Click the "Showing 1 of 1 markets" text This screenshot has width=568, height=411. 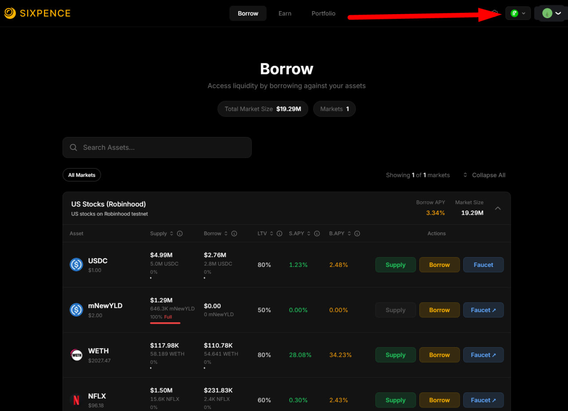pyautogui.click(x=418, y=175)
